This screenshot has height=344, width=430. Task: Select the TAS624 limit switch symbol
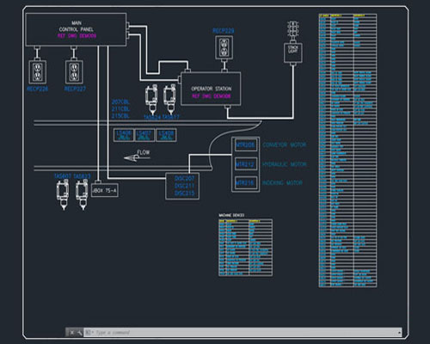(x=151, y=99)
